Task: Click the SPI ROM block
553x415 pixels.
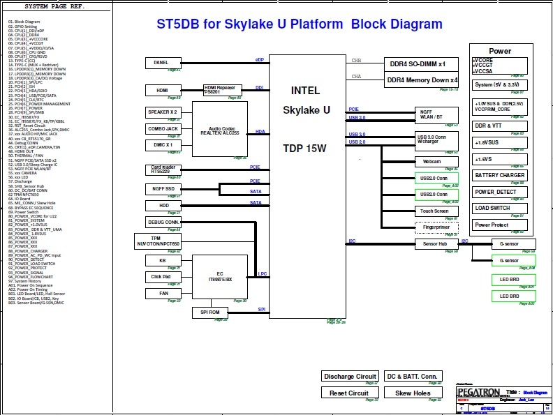Action: (x=210, y=312)
